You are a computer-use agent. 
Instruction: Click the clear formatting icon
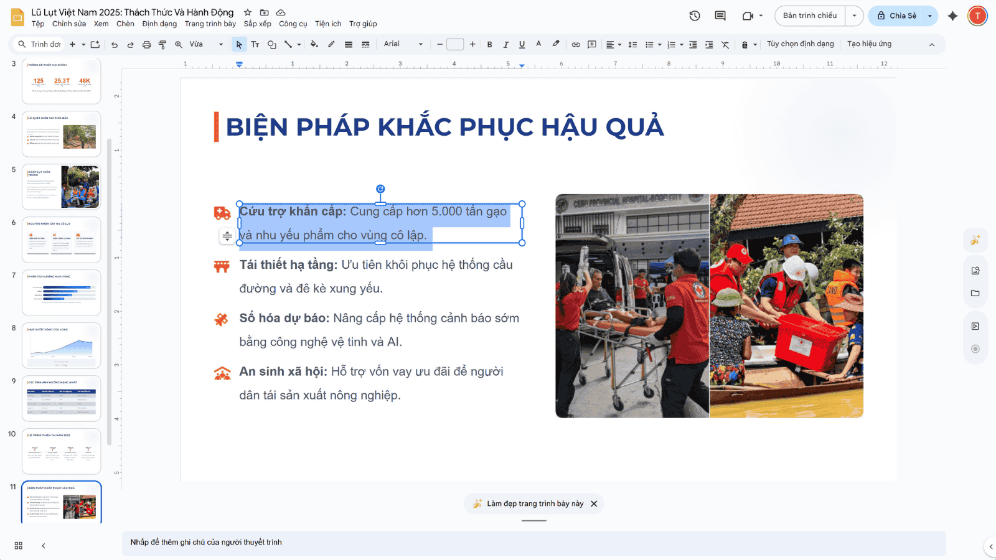click(x=725, y=44)
